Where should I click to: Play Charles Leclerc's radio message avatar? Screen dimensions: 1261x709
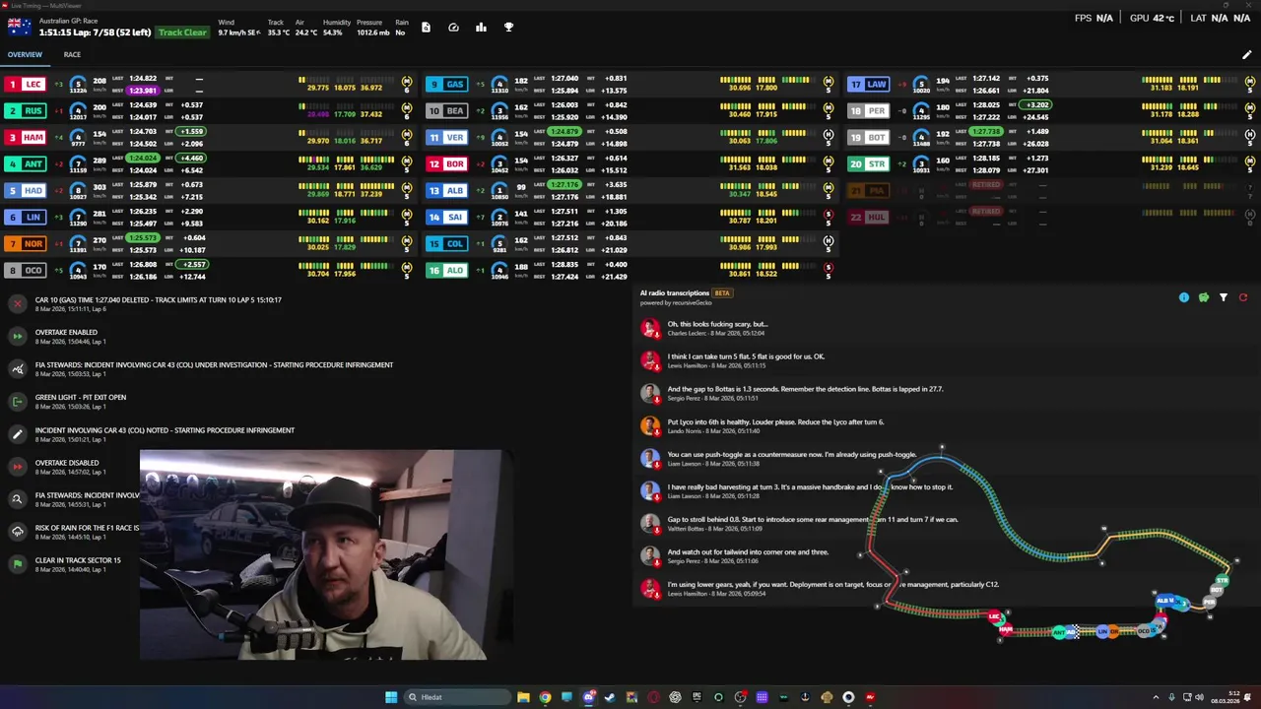(650, 329)
